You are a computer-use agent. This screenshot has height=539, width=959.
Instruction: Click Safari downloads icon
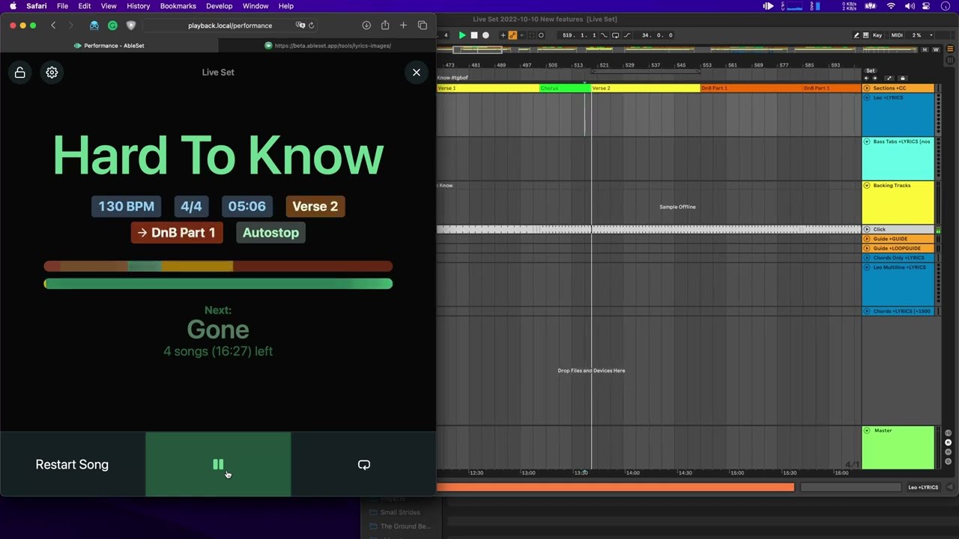(x=366, y=25)
